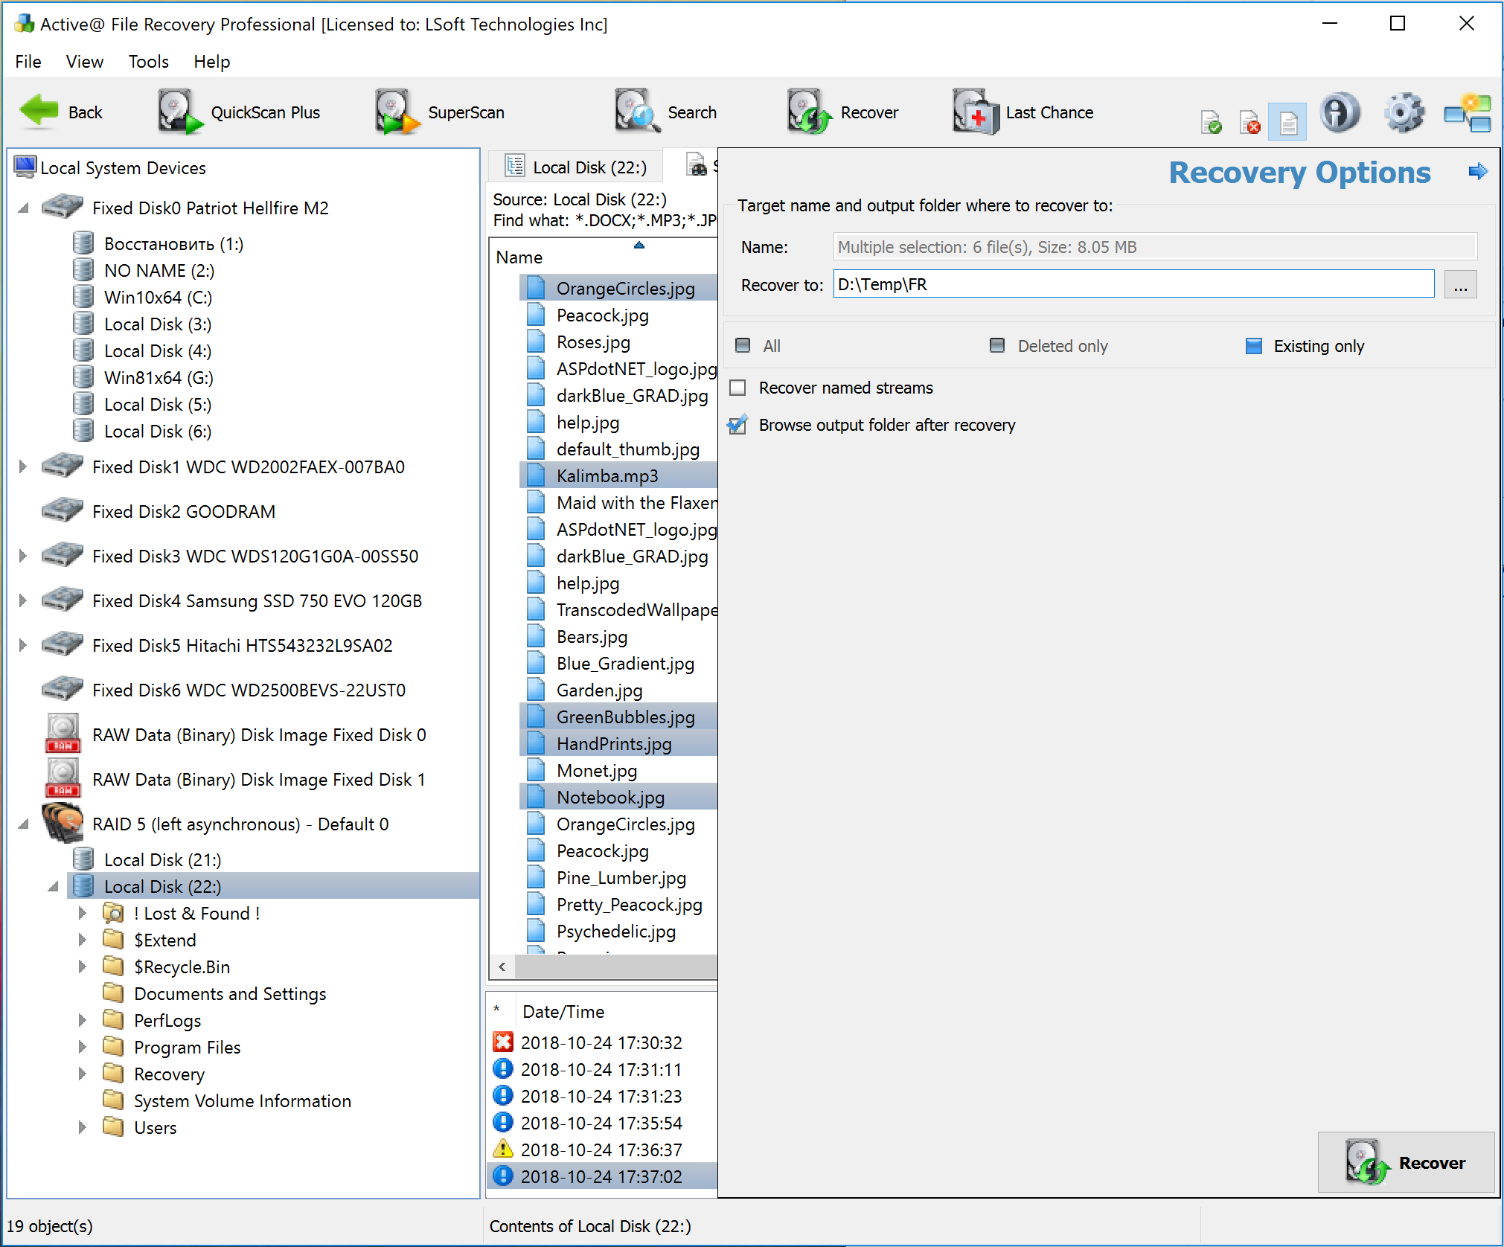1504x1247 pixels.
Task: Select Fixed Disk2 GOODRAM drive
Action: click(184, 512)
